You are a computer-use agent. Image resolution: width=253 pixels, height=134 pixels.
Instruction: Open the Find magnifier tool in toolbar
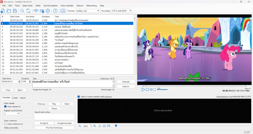(22, 11)
